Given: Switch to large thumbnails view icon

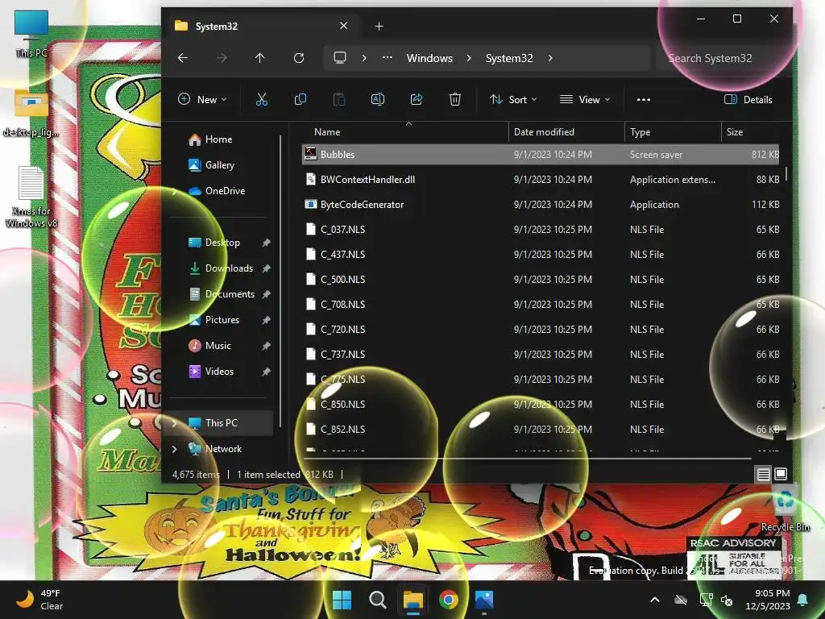Looking at the screenshot, I should tap(781, 474).
